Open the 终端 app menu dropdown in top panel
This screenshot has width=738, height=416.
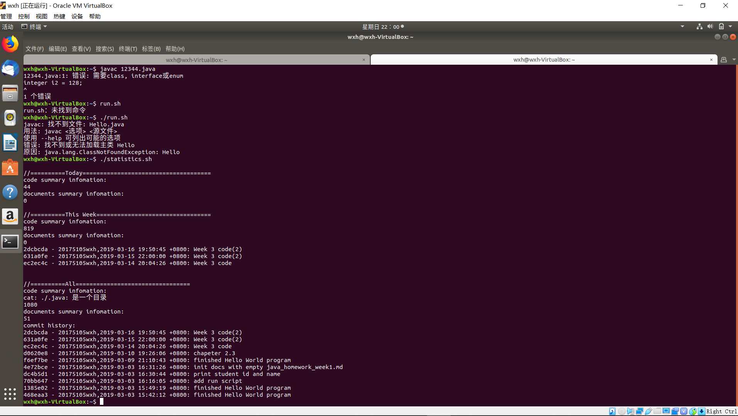coord(34,27)
